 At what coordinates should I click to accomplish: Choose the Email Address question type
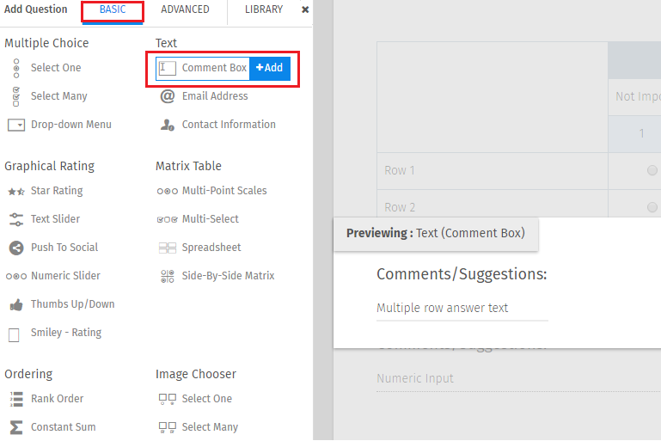click(215, 96)
